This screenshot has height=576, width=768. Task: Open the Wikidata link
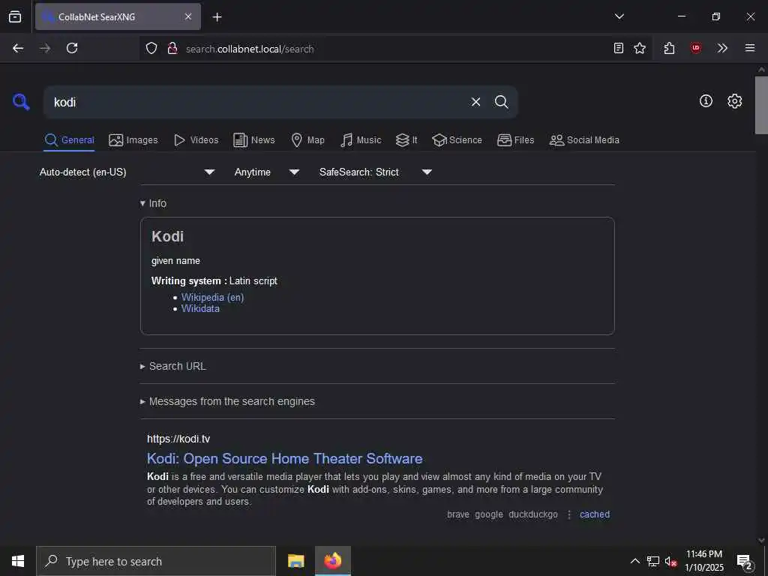coord(200,308)
